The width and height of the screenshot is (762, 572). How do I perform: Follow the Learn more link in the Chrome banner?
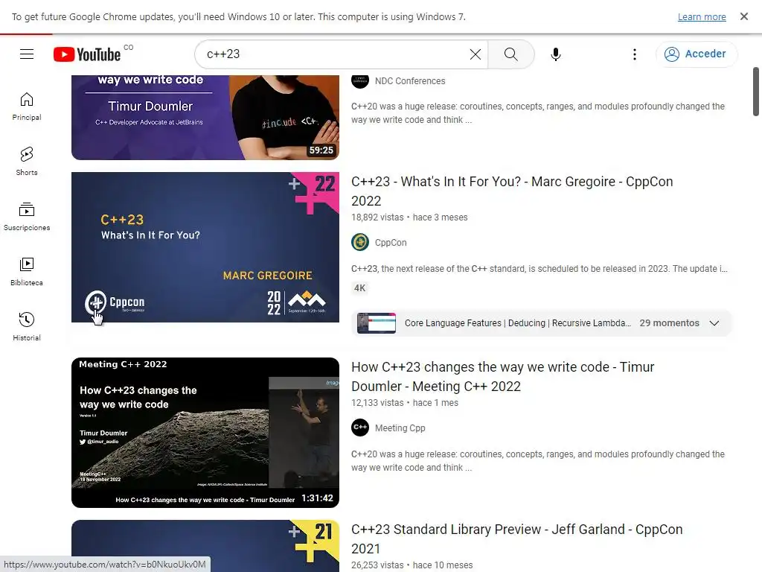tap(702, 16)
